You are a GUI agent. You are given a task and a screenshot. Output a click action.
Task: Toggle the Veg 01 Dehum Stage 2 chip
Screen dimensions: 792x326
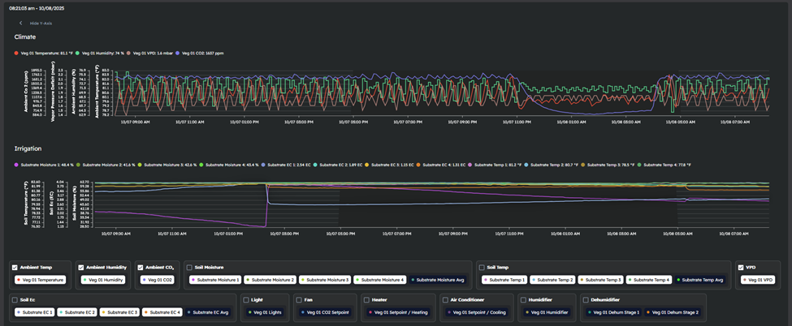point(672,312)
